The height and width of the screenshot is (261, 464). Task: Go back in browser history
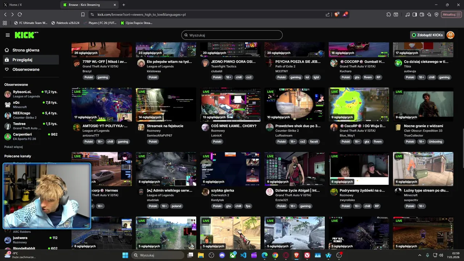pos(5,14)
